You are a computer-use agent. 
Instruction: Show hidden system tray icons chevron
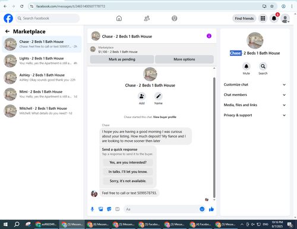[x=242, y=224]
